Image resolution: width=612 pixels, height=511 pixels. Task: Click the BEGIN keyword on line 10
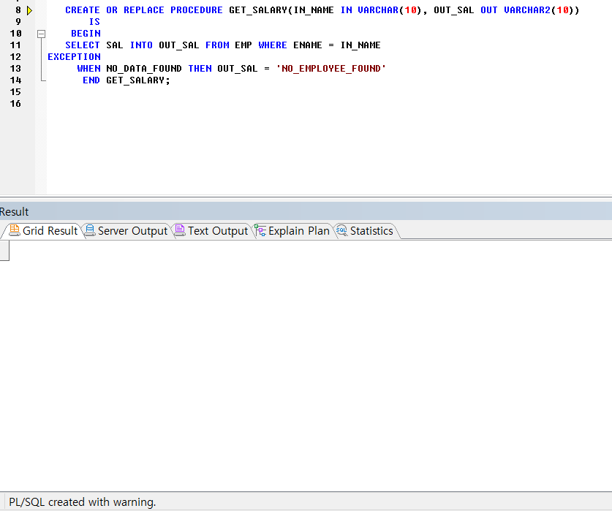(x=86, y=34)
